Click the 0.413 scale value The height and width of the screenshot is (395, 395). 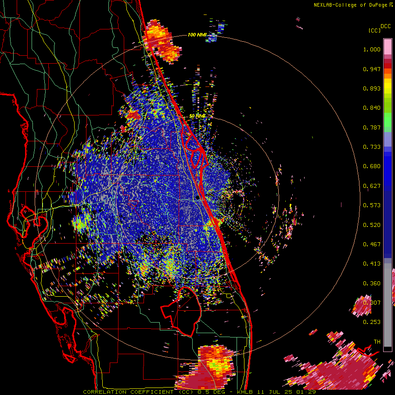[x=372, y=264]
